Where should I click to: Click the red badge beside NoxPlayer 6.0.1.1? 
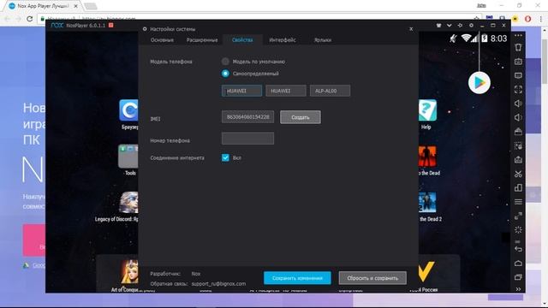[x=110, y=25]
